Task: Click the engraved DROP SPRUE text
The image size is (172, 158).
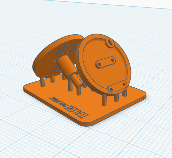Action: [x=59, y=102]
